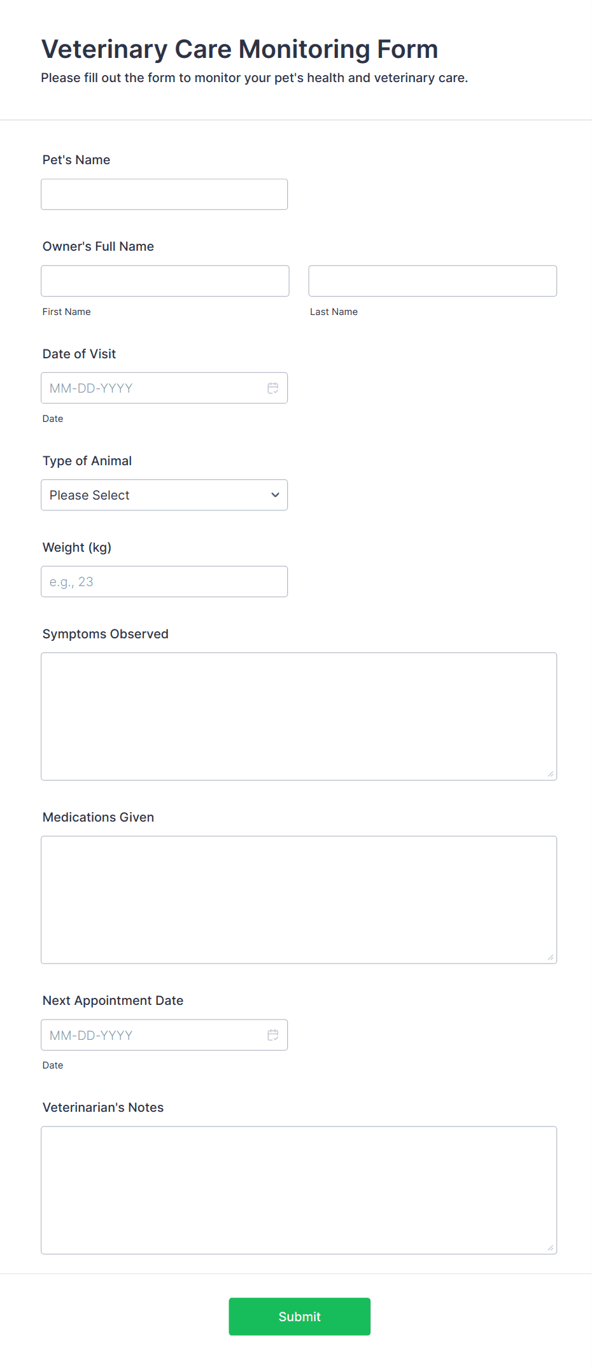Click the "Owner's Full Name" label
This screenshot has width=592, height=1367.
click(x=98, y=246)
